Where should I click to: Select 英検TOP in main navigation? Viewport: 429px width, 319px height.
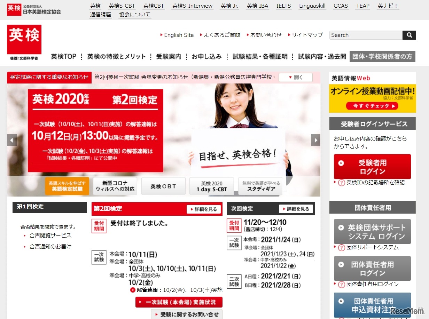coord(64,56)
